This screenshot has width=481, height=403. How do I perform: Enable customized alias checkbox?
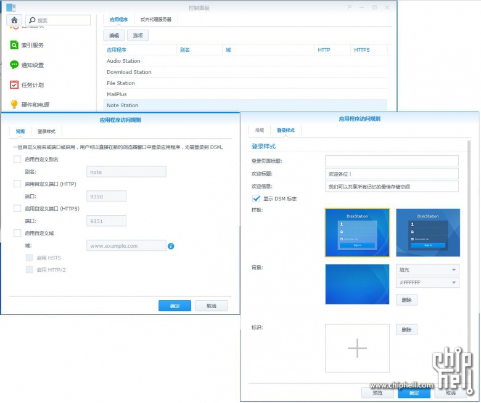coord(17,160)
